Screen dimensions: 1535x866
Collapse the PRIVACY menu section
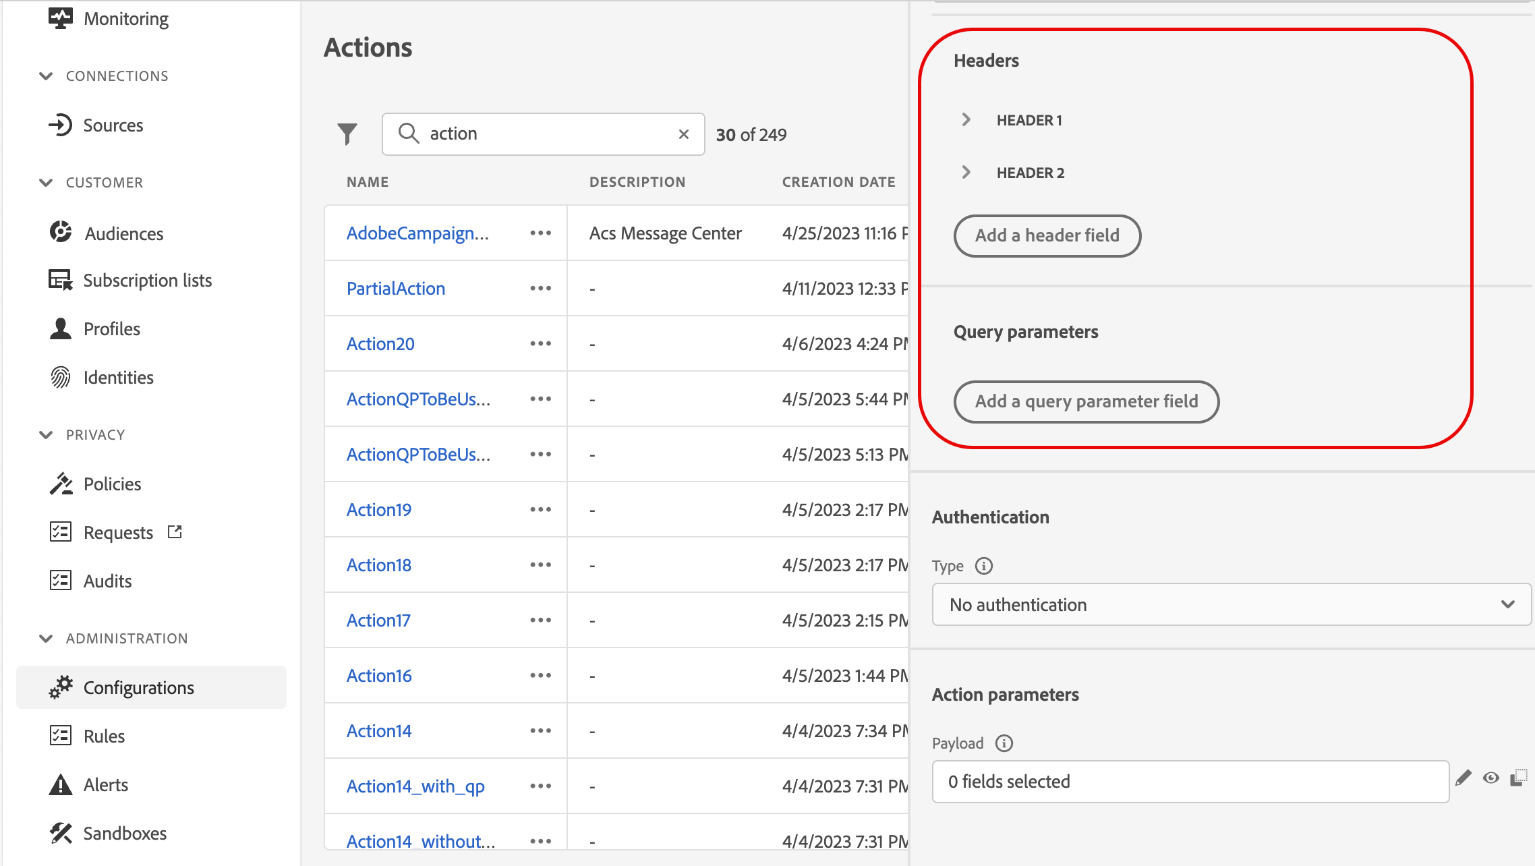(x=46, y=435)
